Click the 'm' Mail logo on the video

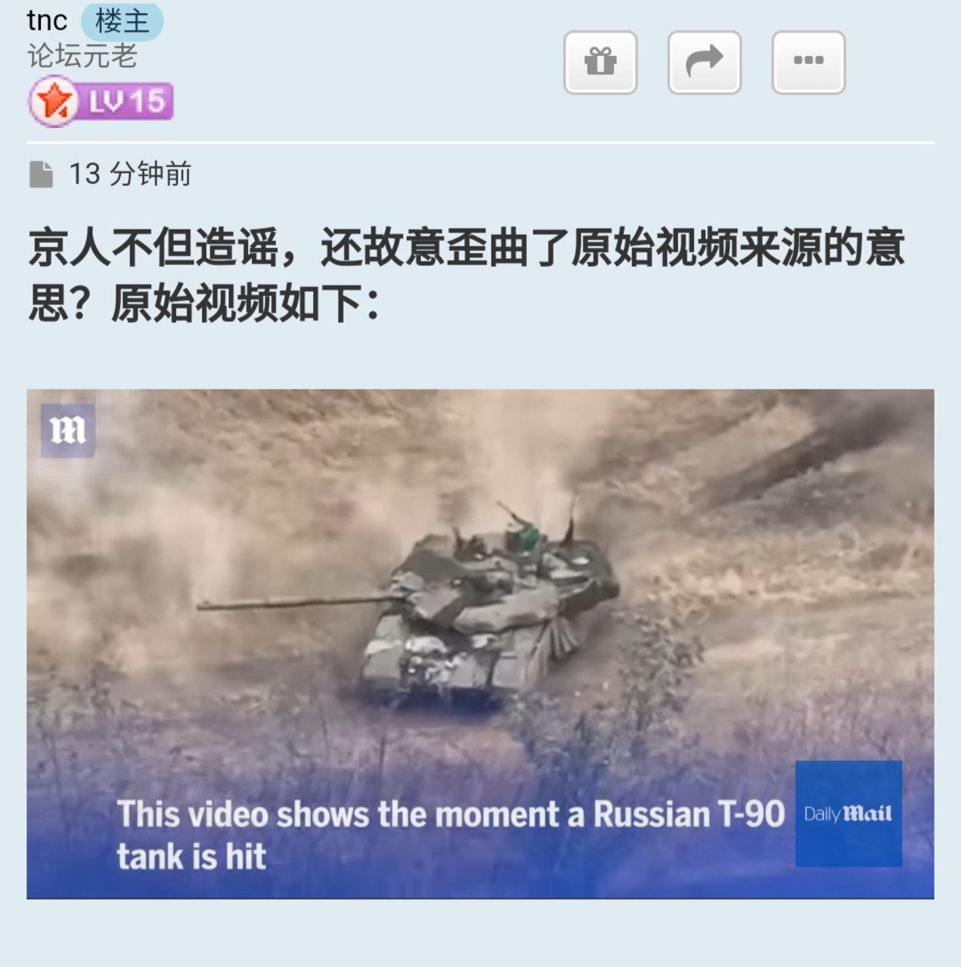tap(68, 431)
